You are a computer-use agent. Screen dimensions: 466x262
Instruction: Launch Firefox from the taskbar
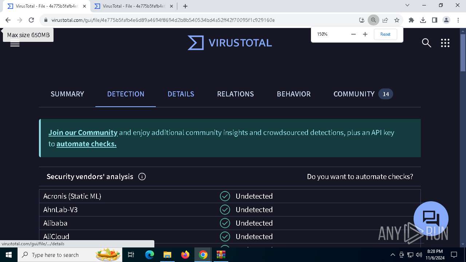(185, 255)
